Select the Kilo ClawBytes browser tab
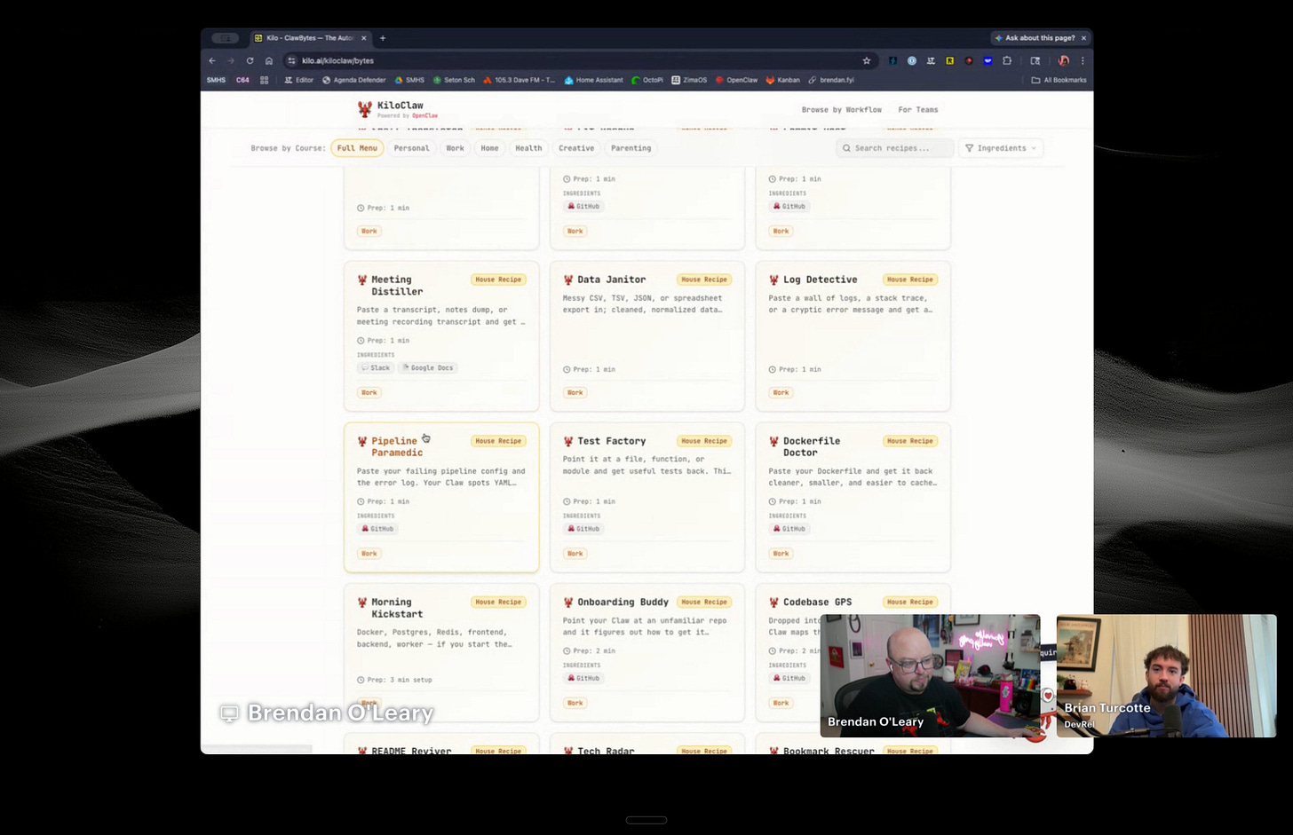 [310, 38]
